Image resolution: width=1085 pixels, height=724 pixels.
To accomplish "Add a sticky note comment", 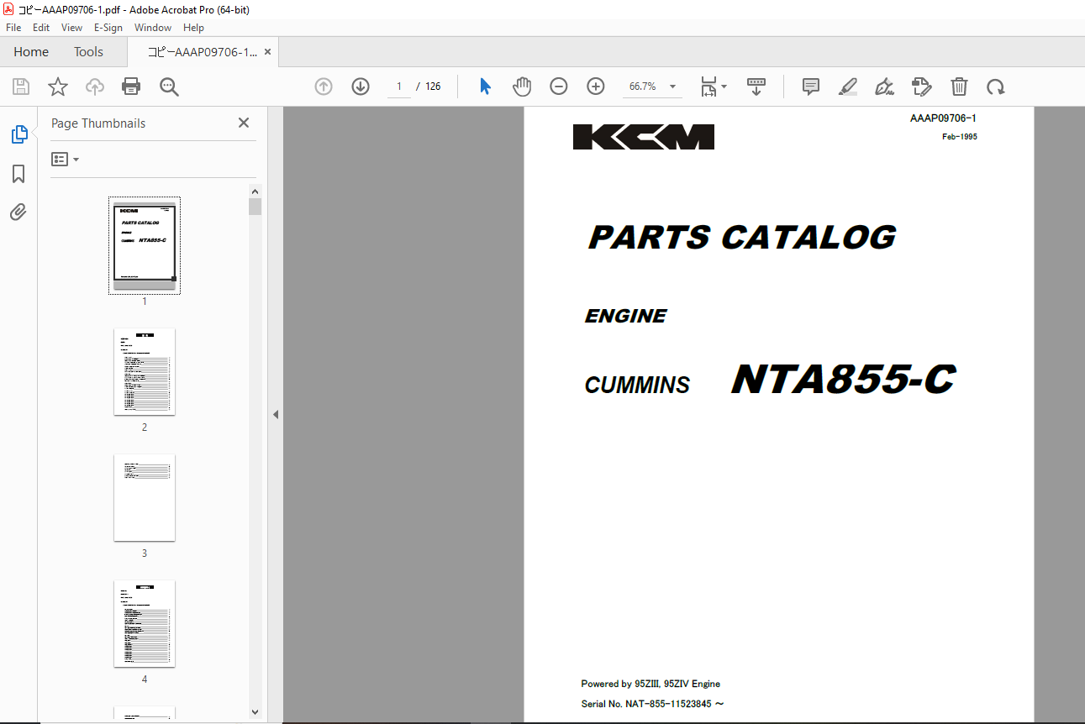I will click(x=811, y=87).
